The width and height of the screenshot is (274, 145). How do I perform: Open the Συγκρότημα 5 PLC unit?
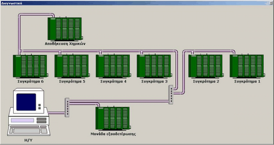coord(72,66)
